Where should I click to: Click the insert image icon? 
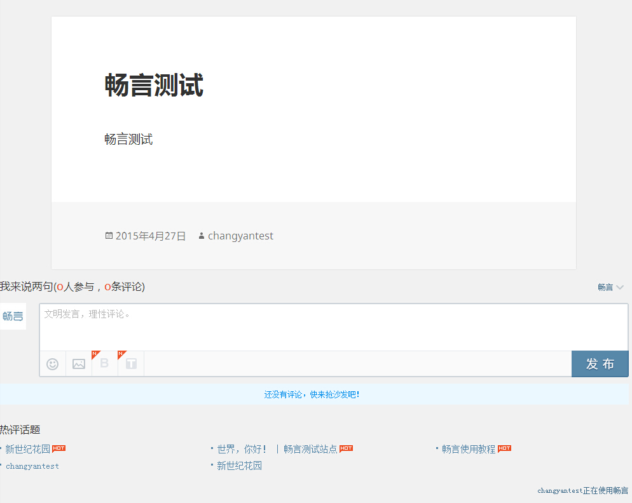[79, 364]
